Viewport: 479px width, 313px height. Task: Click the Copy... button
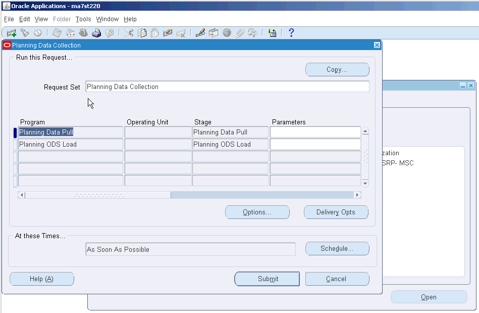tap(337, 69)
